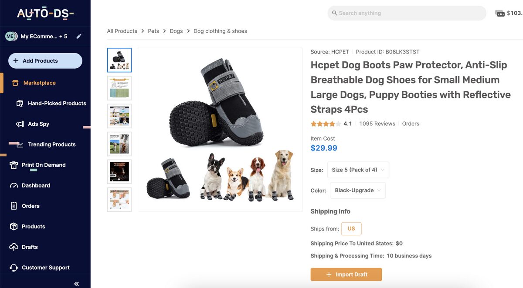Open the Drafts section
Image resolution: width=523 pixels, height=288 pixels.
tap(30, 247)
